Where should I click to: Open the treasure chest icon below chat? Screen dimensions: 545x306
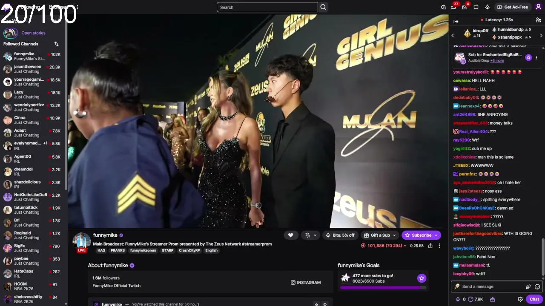493,299
